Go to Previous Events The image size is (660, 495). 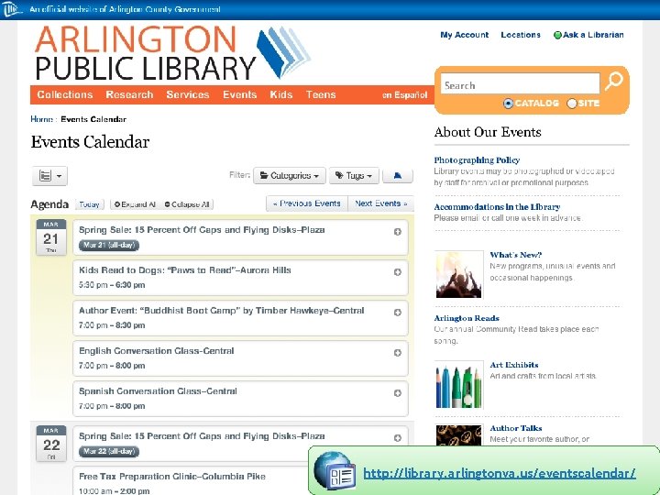pos(307,203)
